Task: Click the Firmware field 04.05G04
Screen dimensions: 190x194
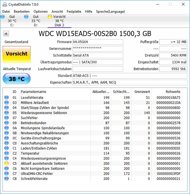Action: pyautogui.click(x=98, y=42)
